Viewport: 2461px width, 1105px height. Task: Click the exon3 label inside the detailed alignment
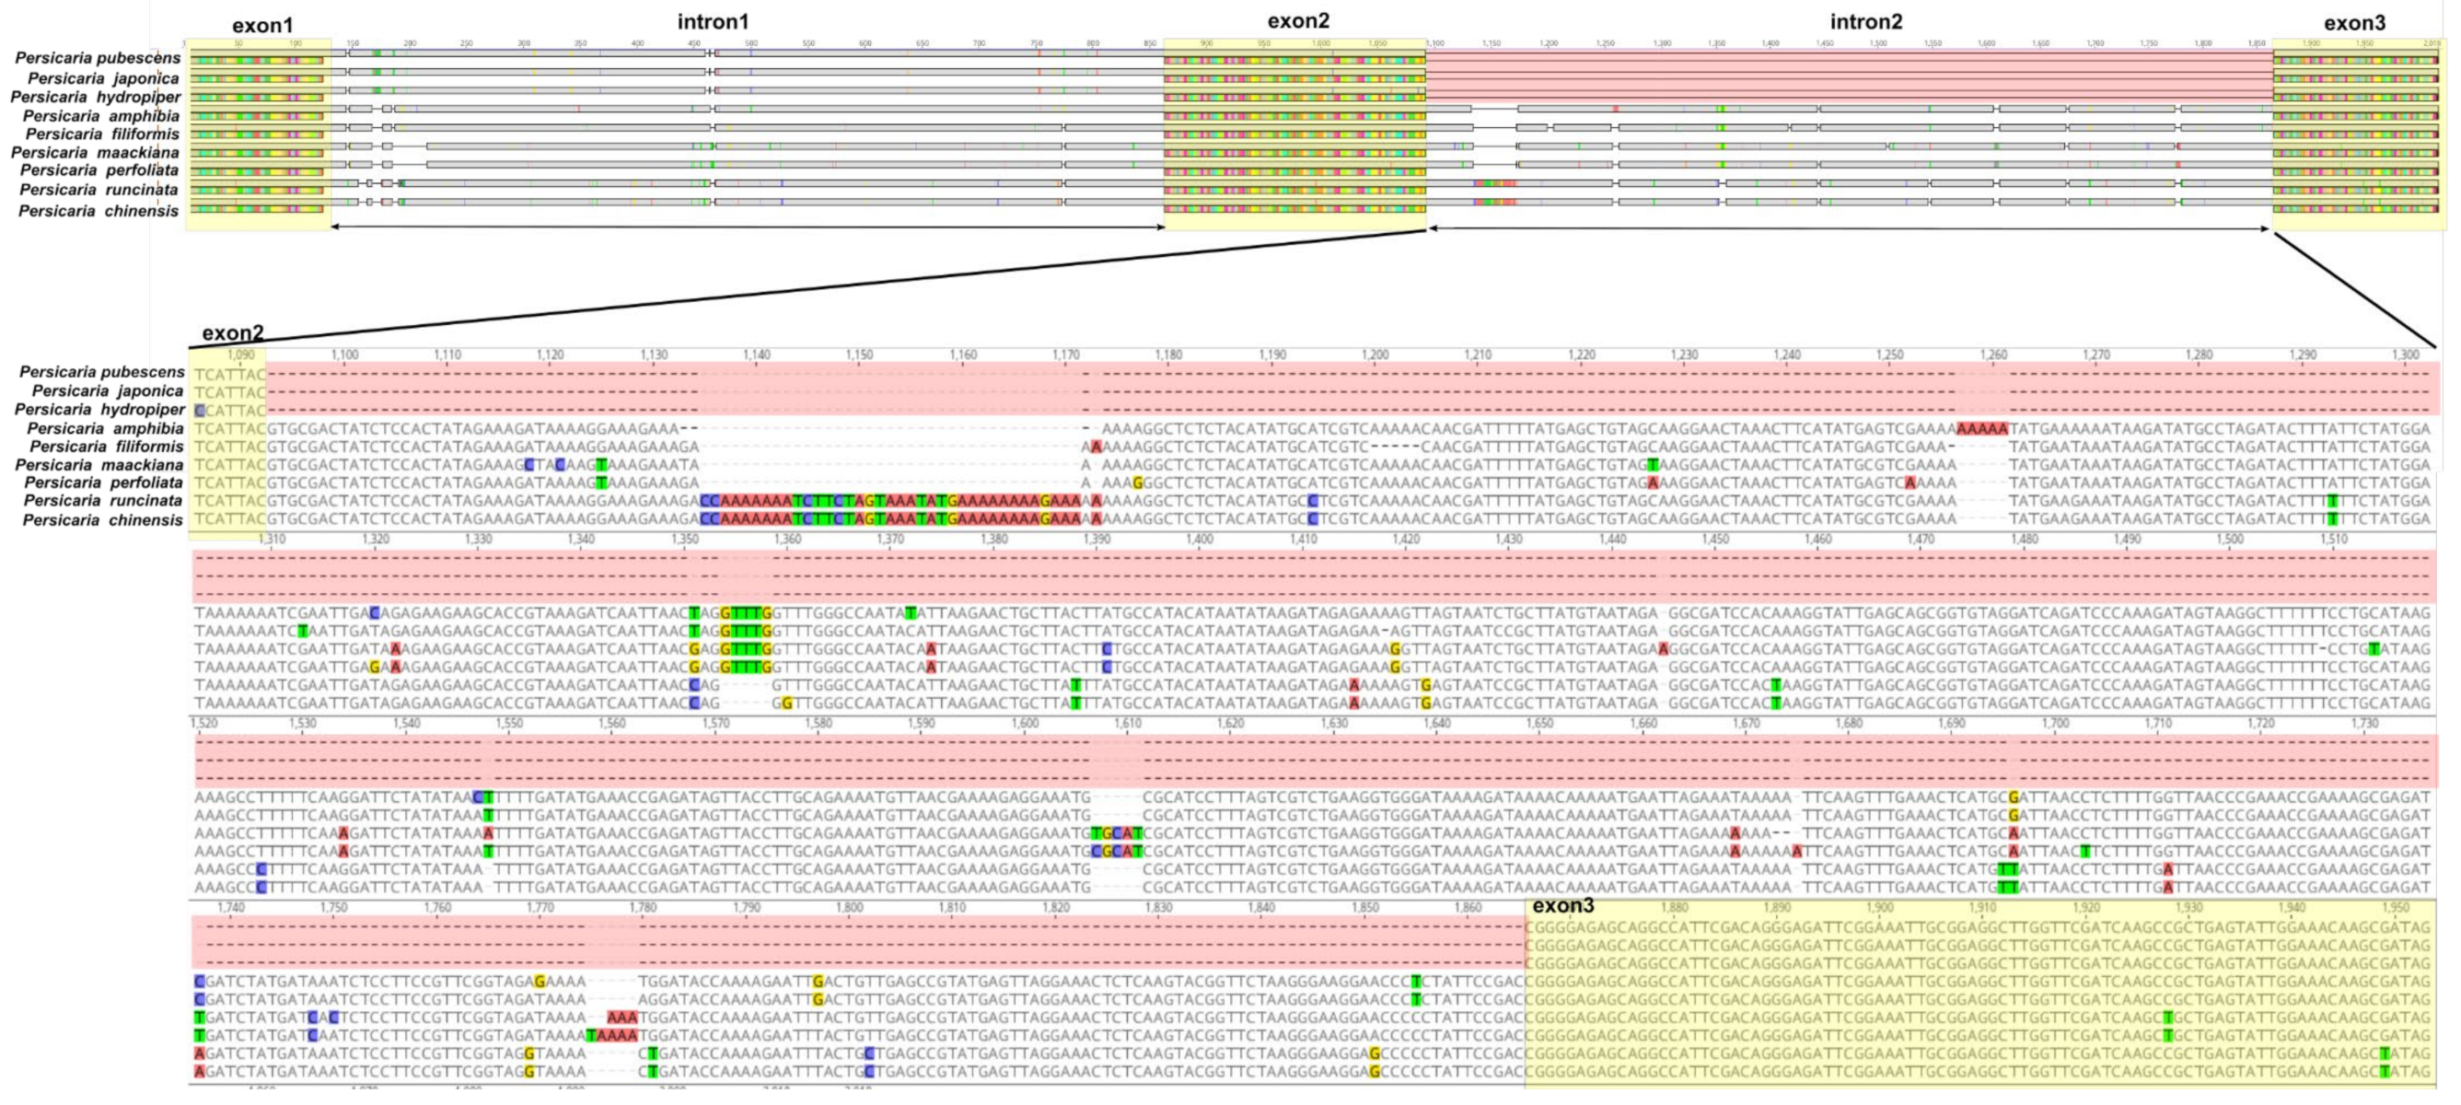pos(1563,906)
